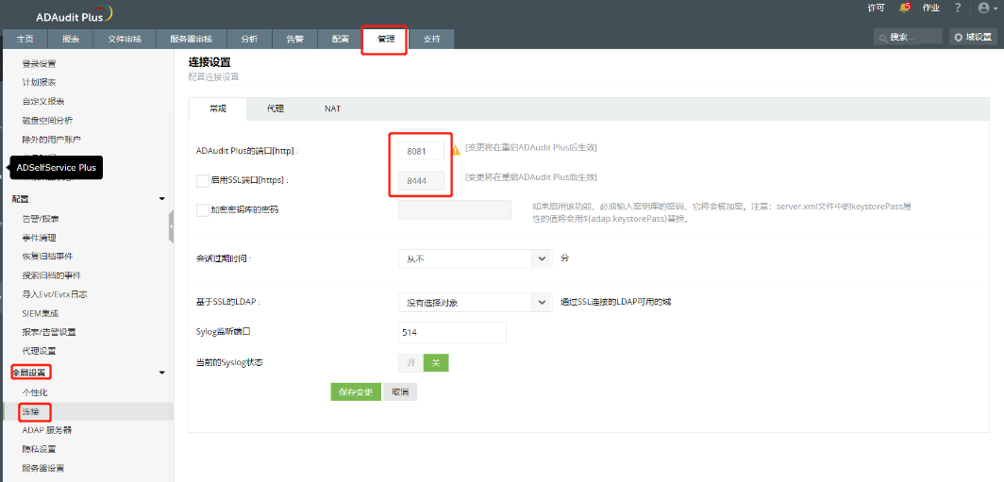1004x482 pixels.
Task: Click the HTTP port field showing 8081
Action: [x=421, y=151]
